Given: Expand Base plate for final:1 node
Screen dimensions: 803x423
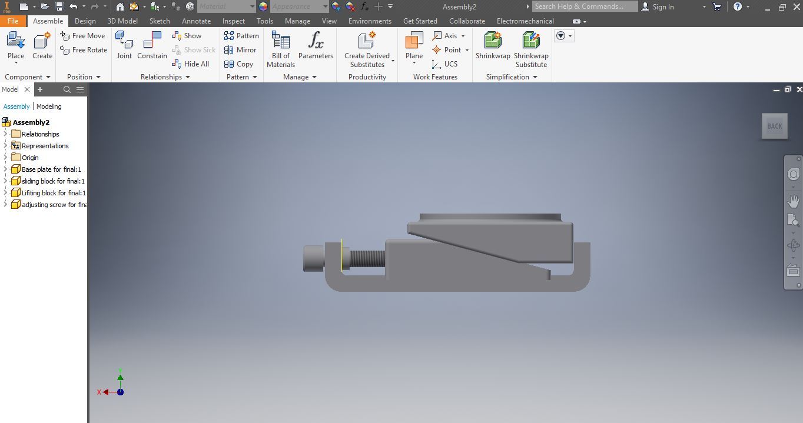Looking at the screenshot, I should click(x=5, y=169).
